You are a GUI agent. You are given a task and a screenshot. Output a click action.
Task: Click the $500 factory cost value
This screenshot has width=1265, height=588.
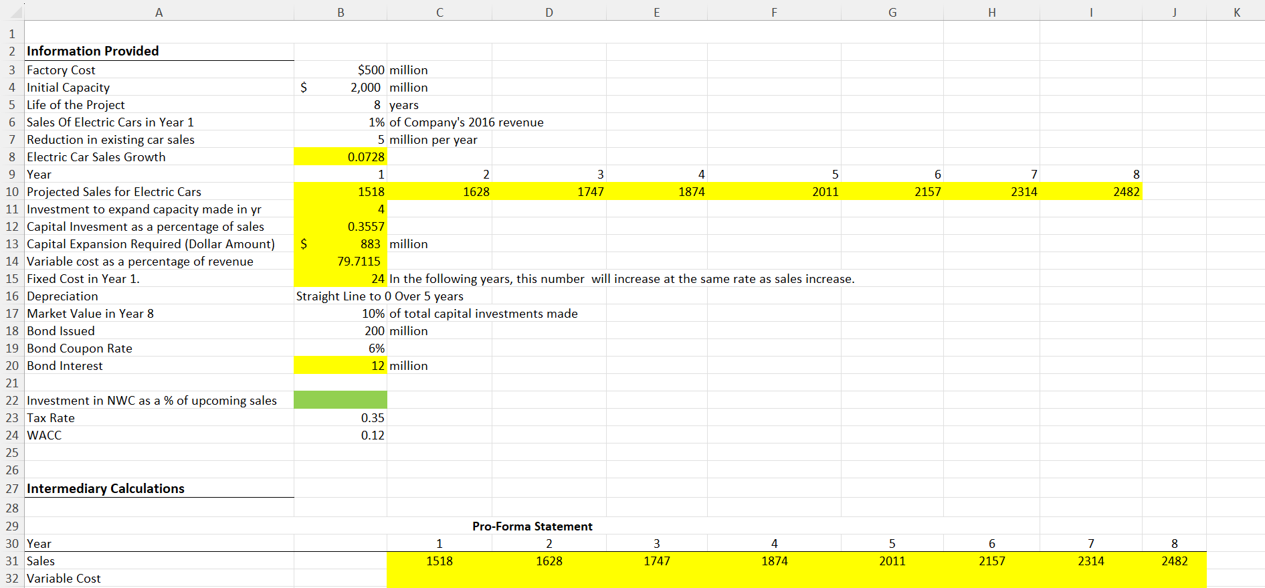click(x=340, y=70)
